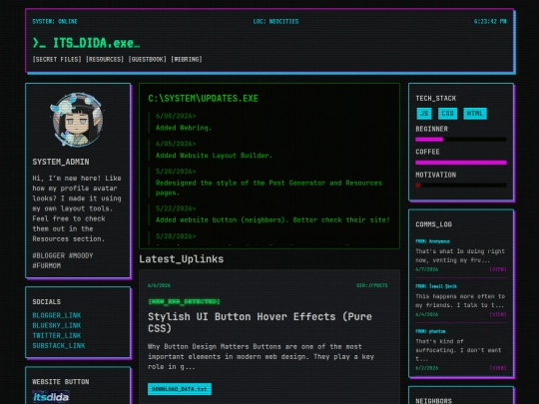Click the #FURMOM hashtag
Image resolution: width=539 pixels, height=404 pixels.
(x=47, y=265)
